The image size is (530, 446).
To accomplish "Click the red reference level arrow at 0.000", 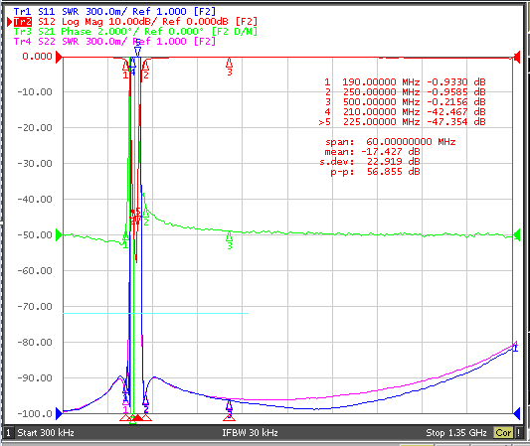I will (x=59, y=57).
